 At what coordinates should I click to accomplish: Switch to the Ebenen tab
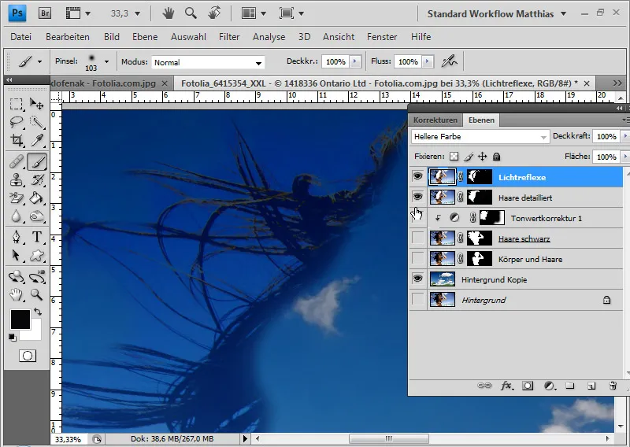[481, 120]
